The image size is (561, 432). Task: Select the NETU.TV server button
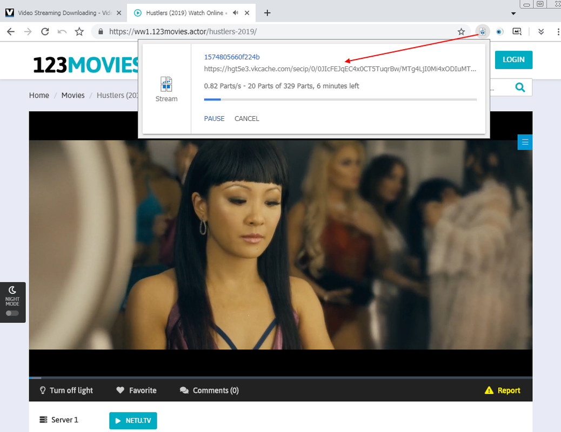point(133,421)
